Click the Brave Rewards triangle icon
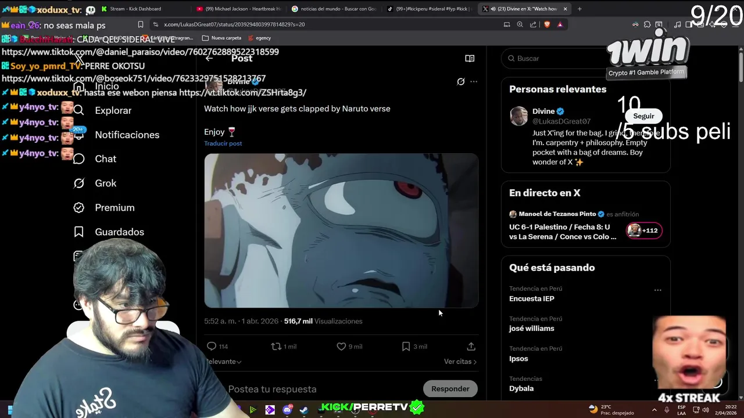The height and width of the screenshot is (418, 744). (560, 24)
